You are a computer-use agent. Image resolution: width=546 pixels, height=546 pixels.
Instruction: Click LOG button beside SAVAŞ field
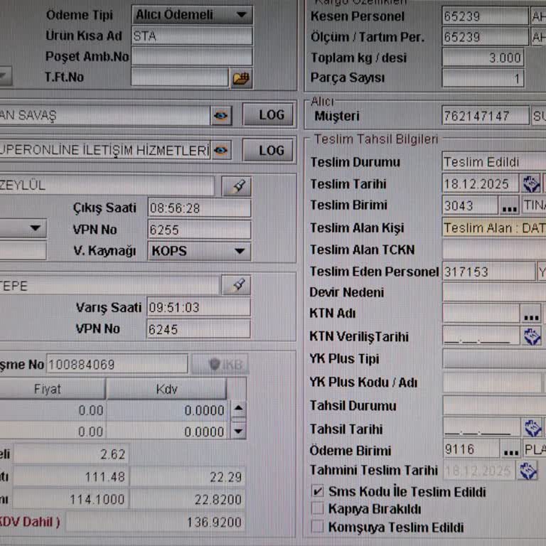268,114
